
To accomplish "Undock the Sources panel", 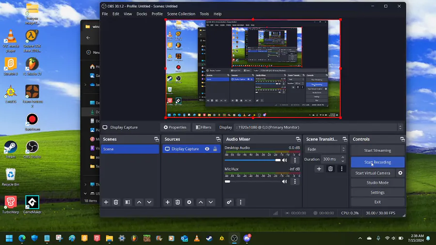I will 218,139.
